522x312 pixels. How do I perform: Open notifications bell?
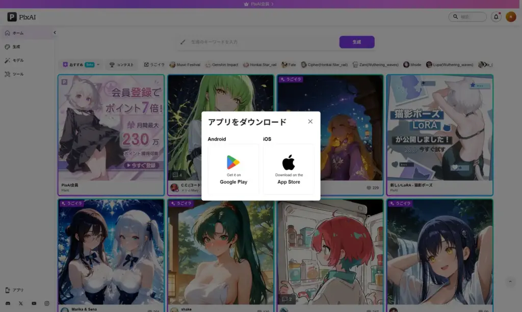point(496,17)
